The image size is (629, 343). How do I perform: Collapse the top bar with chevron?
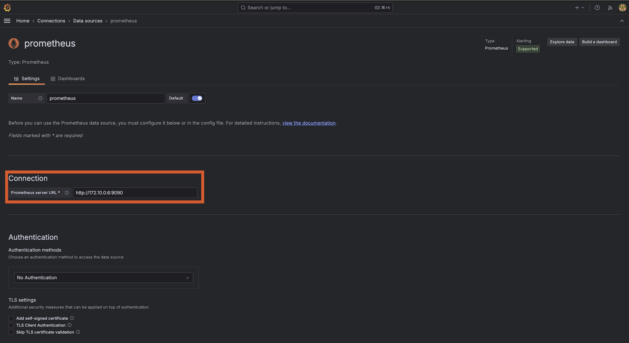pos(622,21)
